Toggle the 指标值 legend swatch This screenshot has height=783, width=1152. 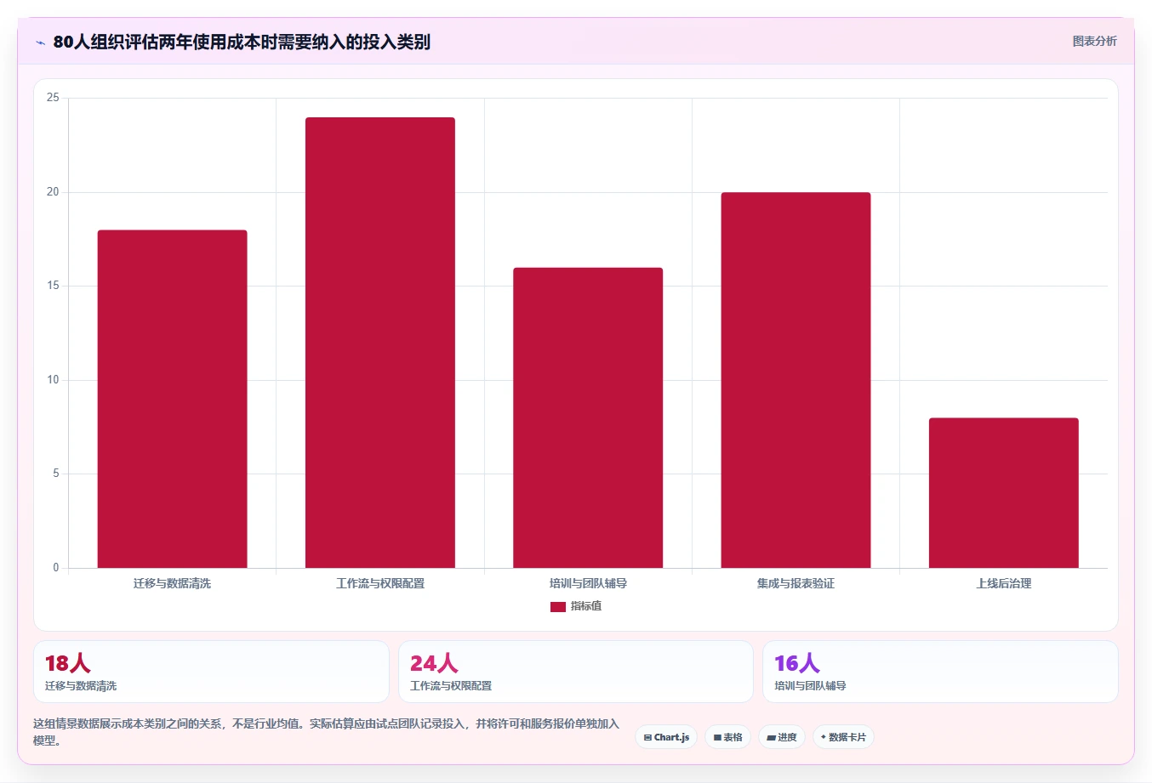click(557, 606)
